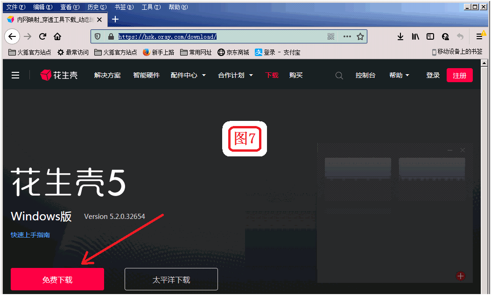
Task: Open 查看 menu in the menu bar
Action: tap(70, 7)
